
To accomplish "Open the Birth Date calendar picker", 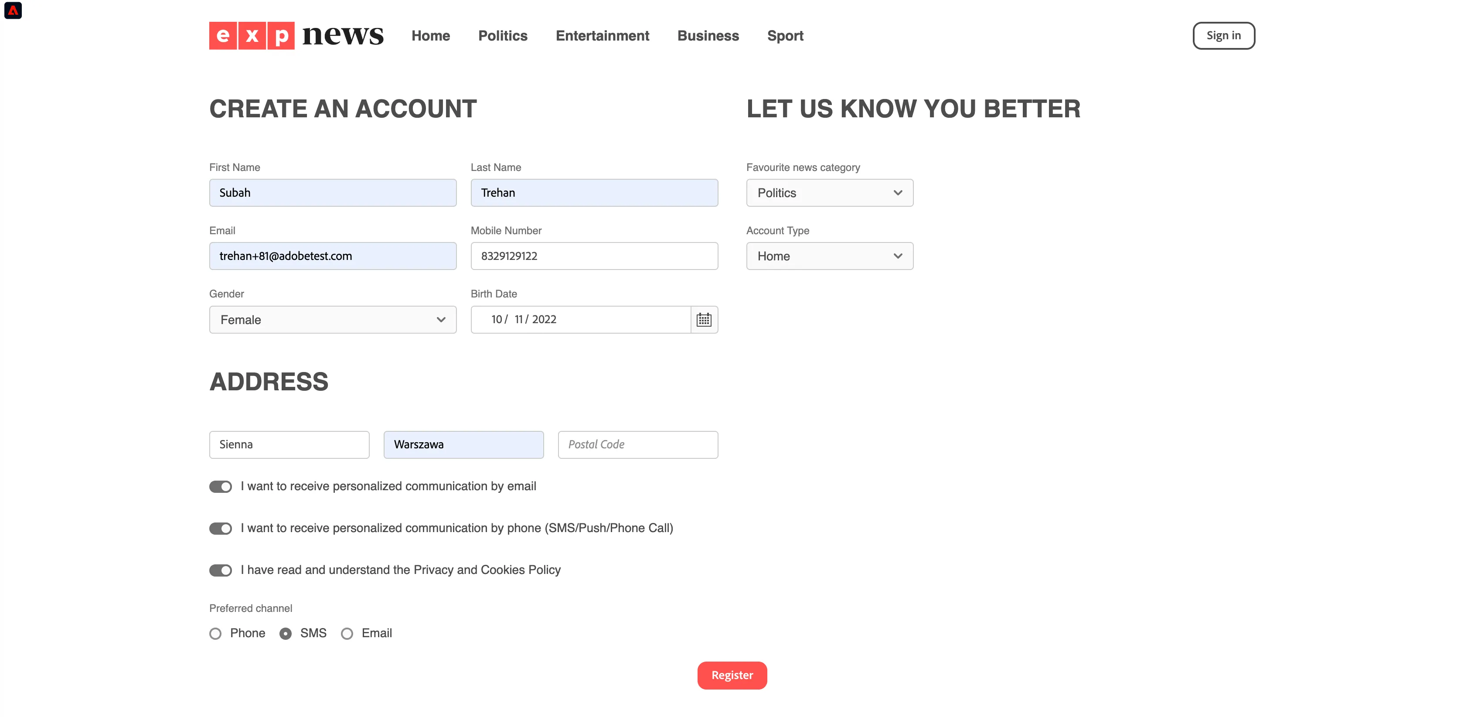I will (x=704, y=320).
